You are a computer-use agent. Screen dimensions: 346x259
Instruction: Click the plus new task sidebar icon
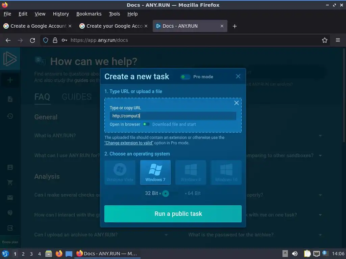coord(10,80)
